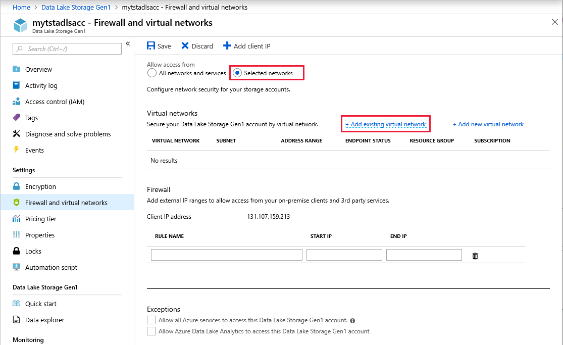Viewport: 563px width, 345px height.
Task: Open the Encryption lock icon
Action: [x=16, y=186]
